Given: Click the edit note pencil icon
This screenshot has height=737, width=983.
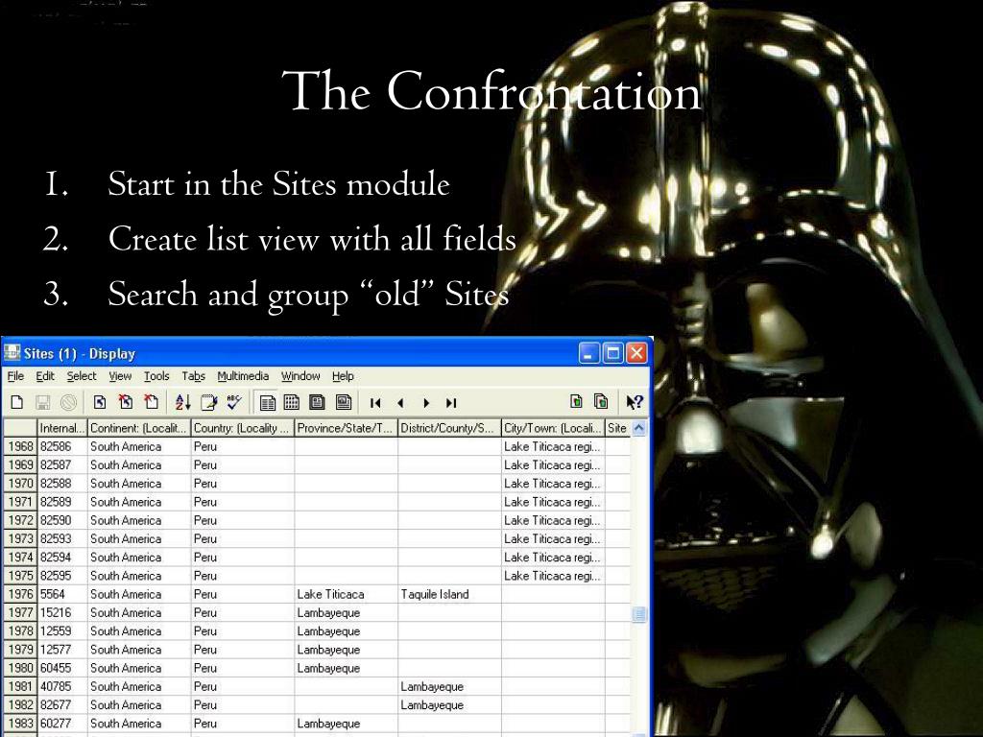Looking at the screenshot, I should pyautogui.click(x=208, y=402).
